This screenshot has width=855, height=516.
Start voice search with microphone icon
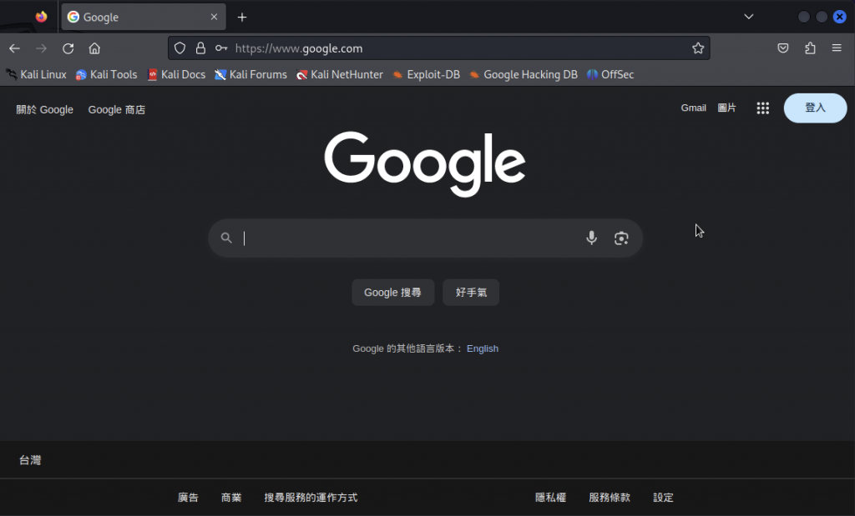pyautogui.click(x=592, y=238)
